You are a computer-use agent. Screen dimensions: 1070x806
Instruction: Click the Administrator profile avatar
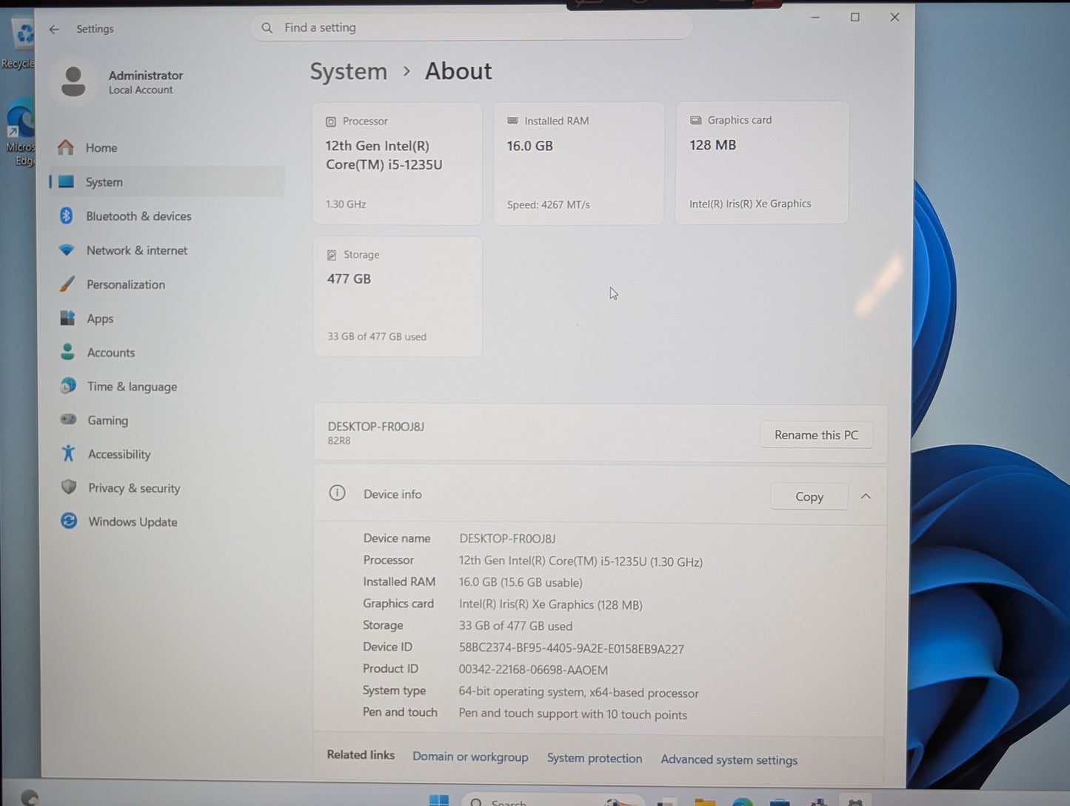pos(73,81)
